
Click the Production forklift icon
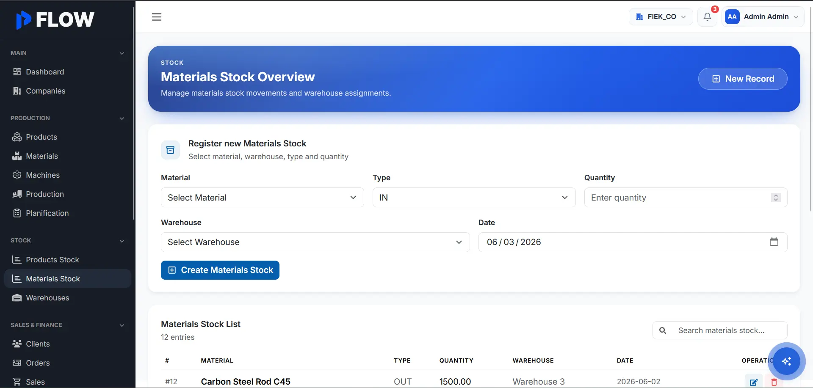click(x=17, y=194)
